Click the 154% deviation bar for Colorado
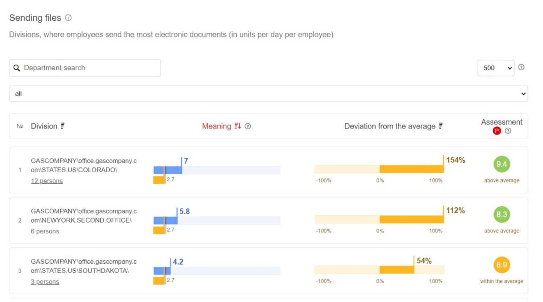This screenshot has width=543, height=302. [411, 169]
